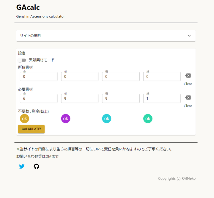Viewport: 214px width, 198px height.
Task: Focus the owned 紫 material field
Action: coord(80,77)
